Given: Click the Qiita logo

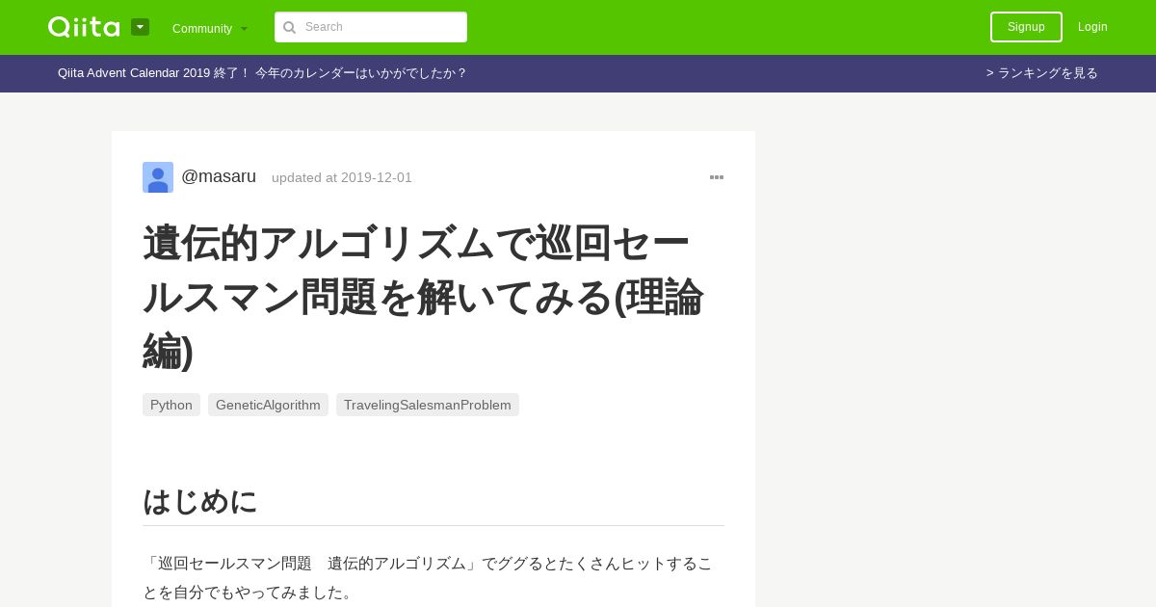Looking at the screenshot, I should (84, 27).
